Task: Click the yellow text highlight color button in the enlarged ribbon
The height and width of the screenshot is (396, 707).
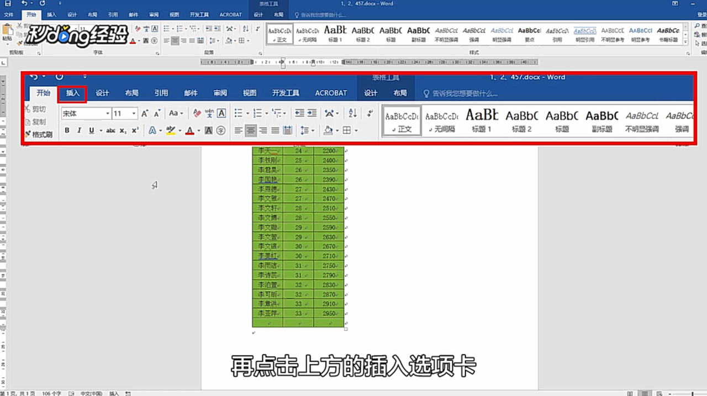Action: point(171,131)
